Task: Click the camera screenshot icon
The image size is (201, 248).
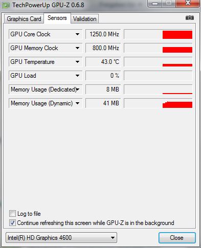Action: point(190,18)
